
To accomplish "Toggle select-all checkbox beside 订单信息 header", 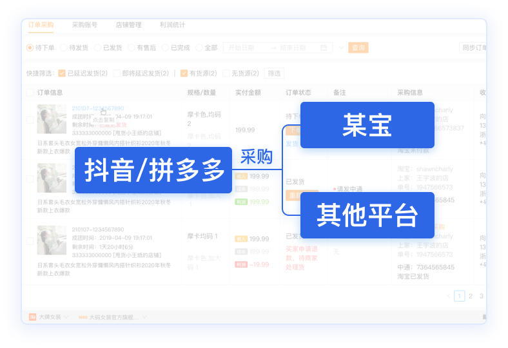I will [30, 93].
